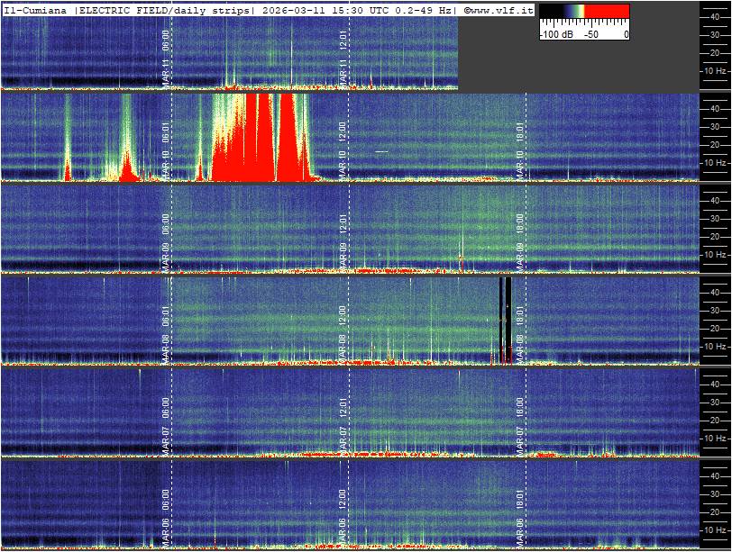The width and height of the screenshot is (732, 552).
Task: Select the MAR 07 12:01 time marker
Action: [x=343, y=418]
